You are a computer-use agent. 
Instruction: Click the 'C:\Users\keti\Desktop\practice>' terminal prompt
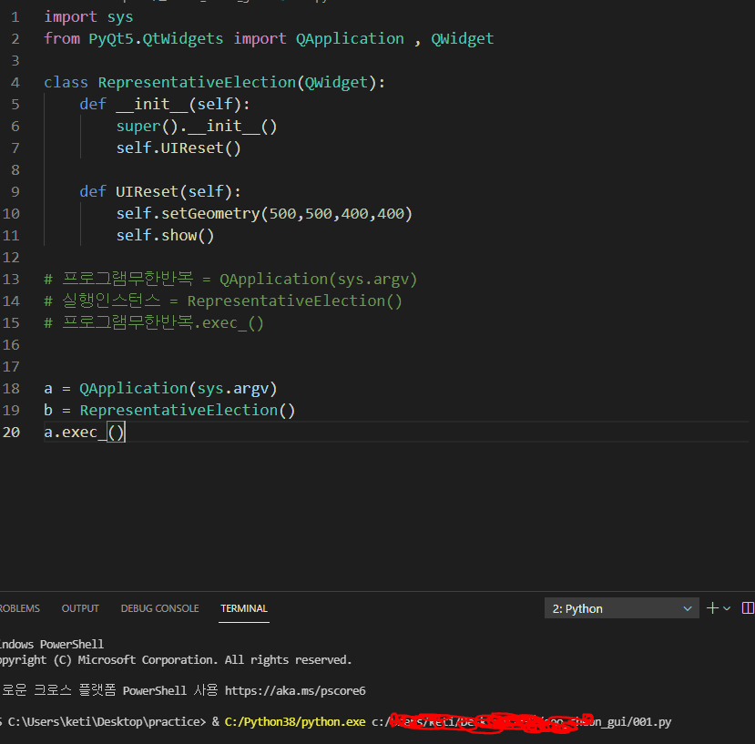[107, 722]
